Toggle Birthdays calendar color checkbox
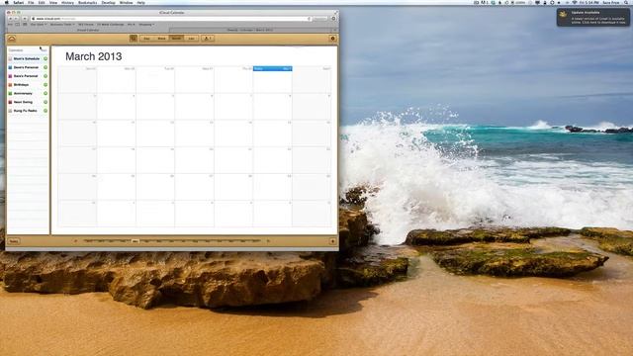 click(11, 85)
